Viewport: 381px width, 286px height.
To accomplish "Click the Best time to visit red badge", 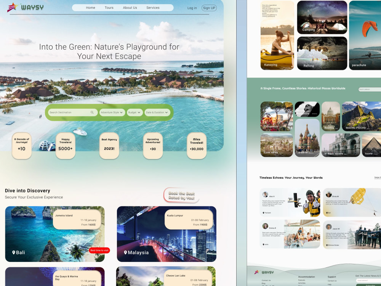I will coord(99,250).
